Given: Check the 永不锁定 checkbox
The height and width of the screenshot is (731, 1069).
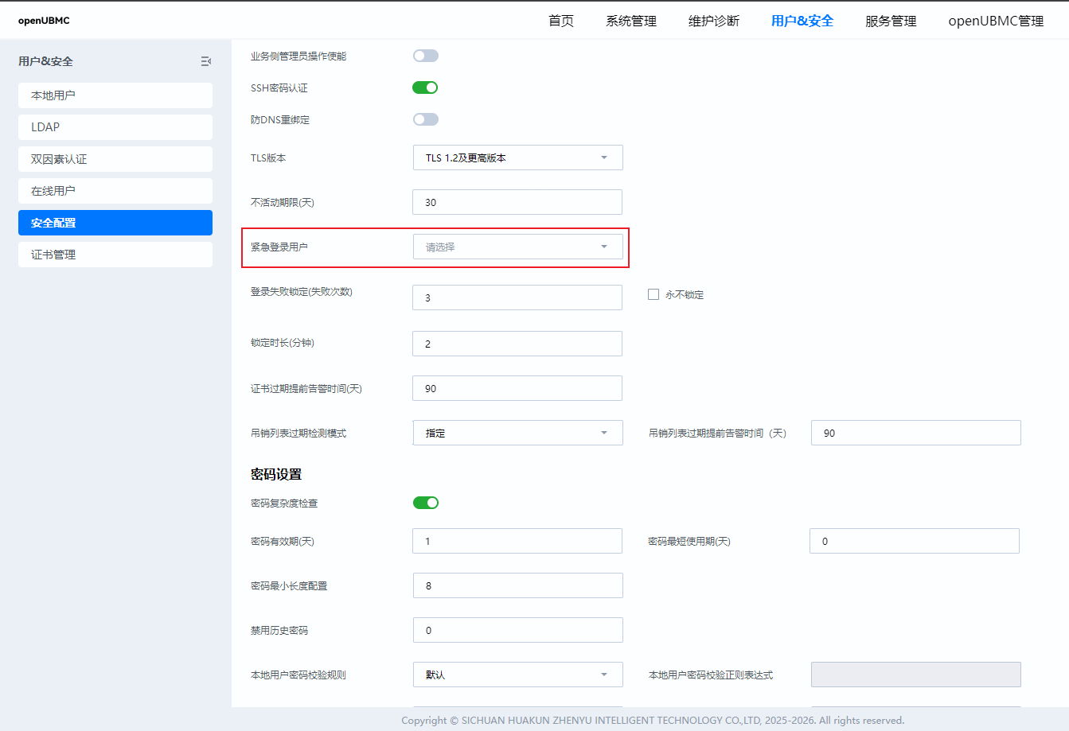Looking at the screenshot, I should click(x=653, y=294).
